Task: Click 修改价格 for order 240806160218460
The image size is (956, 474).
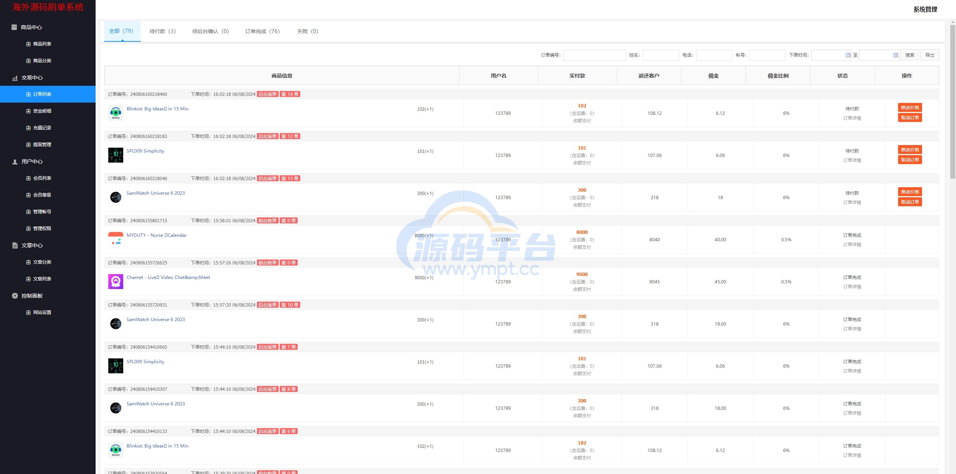Action: point(910,108)
